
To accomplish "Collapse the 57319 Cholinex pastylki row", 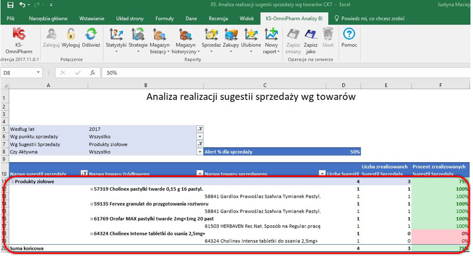I will tap(91, 189).
